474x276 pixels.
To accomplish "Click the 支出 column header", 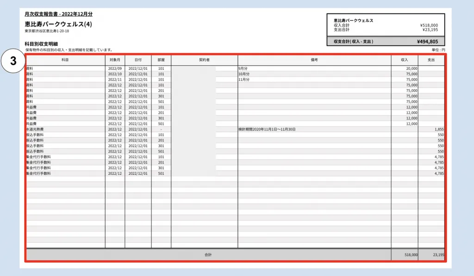I will pyautogui.click(x=431, y=60).
